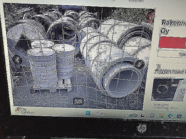The width and height of the screenshot is (186, 139).
Task: Open the dark L-shaped taskbar app
Action: pos(143,115)
